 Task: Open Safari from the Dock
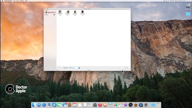44,105
